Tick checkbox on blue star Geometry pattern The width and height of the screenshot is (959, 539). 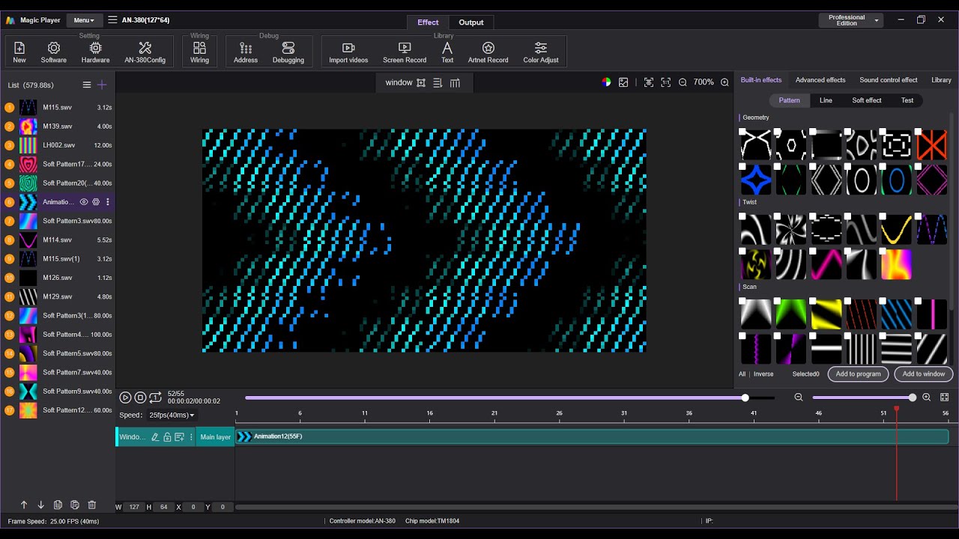click(742, 167)
